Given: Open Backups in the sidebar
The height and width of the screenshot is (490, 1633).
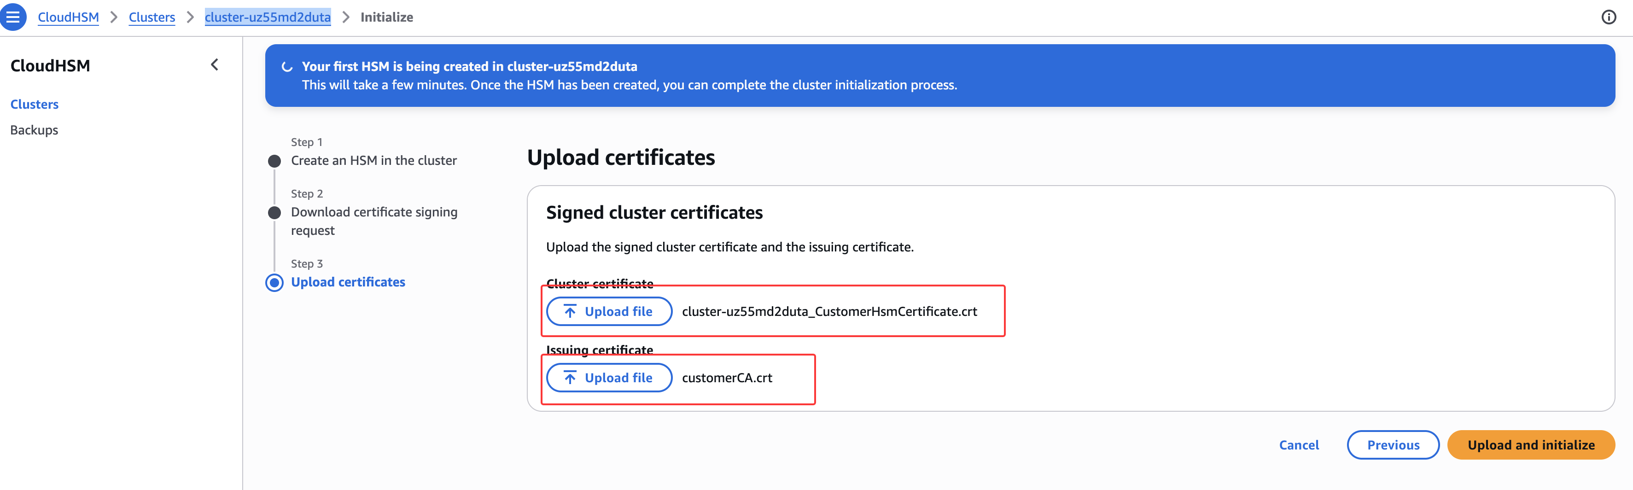Looking at the screenshot, I should click(x=34, y=130).
